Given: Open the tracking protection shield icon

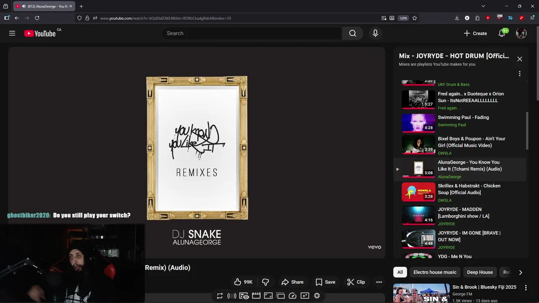Looking at the screenshot, I should 79,18.
